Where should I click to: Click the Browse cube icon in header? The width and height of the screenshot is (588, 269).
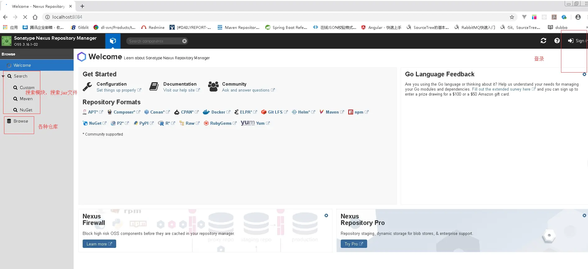113,41
